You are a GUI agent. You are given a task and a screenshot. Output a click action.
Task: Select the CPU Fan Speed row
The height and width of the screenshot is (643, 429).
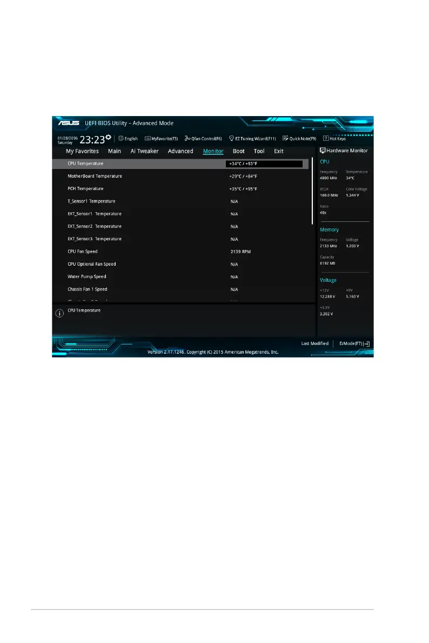pyautogui.click(x=180, y=252)
